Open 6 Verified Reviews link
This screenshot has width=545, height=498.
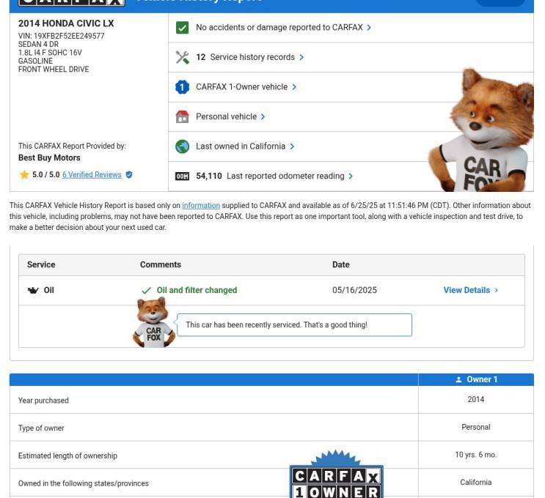click(92, 174)
